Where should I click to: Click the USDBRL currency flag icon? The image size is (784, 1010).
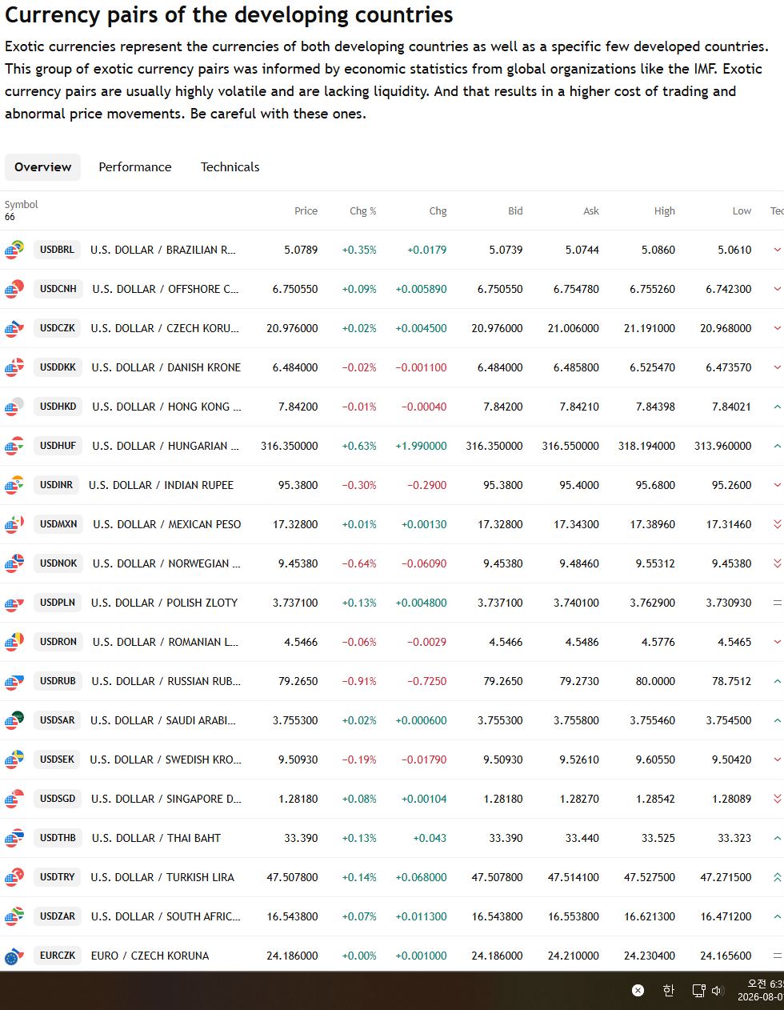click(x=14, y=250)
